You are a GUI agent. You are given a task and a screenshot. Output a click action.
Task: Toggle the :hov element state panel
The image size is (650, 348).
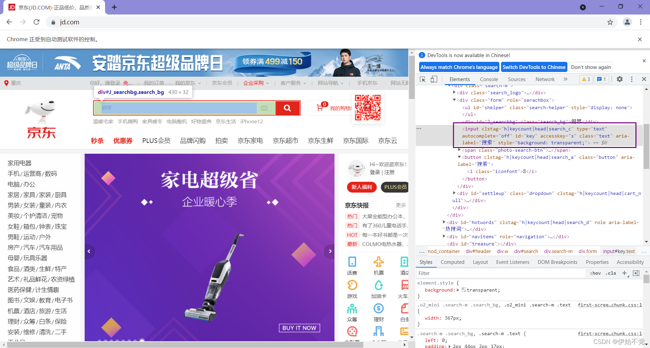tap(595, 273)
